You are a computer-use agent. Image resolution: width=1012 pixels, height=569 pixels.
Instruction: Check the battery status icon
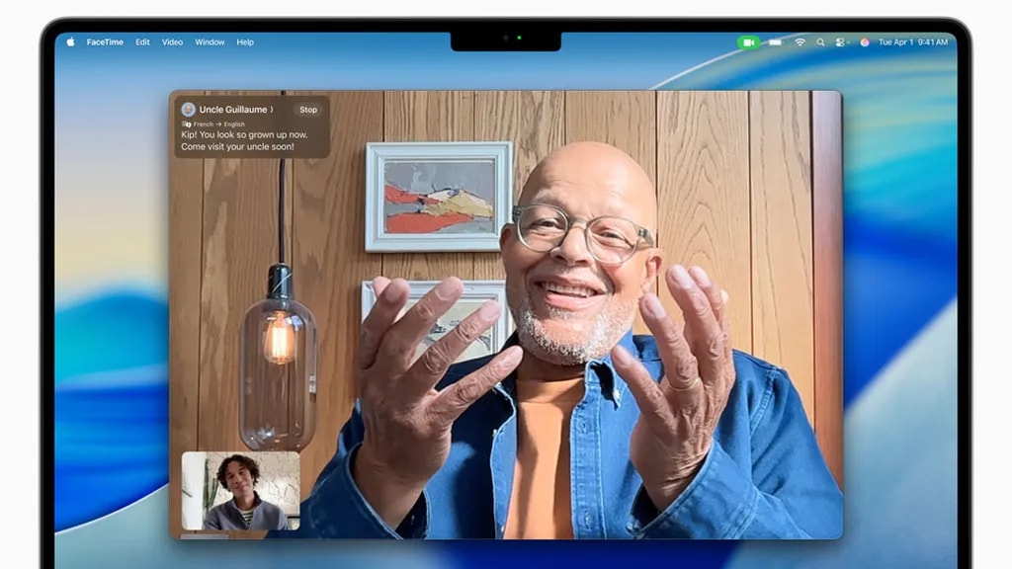[x=776, y=42]
